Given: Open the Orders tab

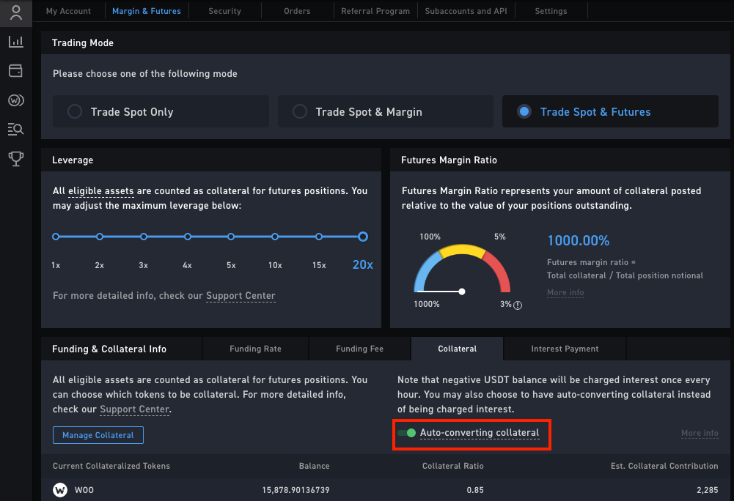Looking at the screenshot, I should pos(297,11).
